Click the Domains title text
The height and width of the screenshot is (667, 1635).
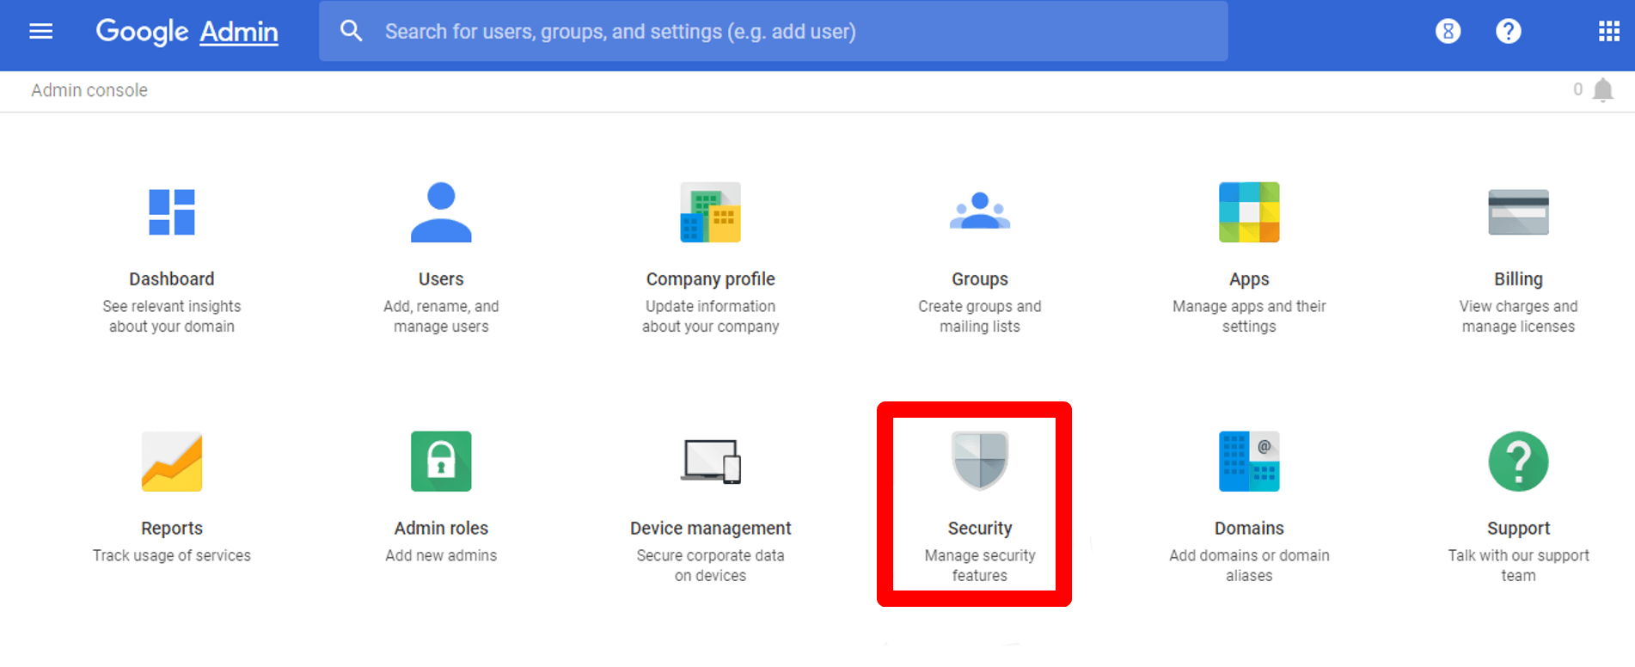click(x=1249, y=529)
